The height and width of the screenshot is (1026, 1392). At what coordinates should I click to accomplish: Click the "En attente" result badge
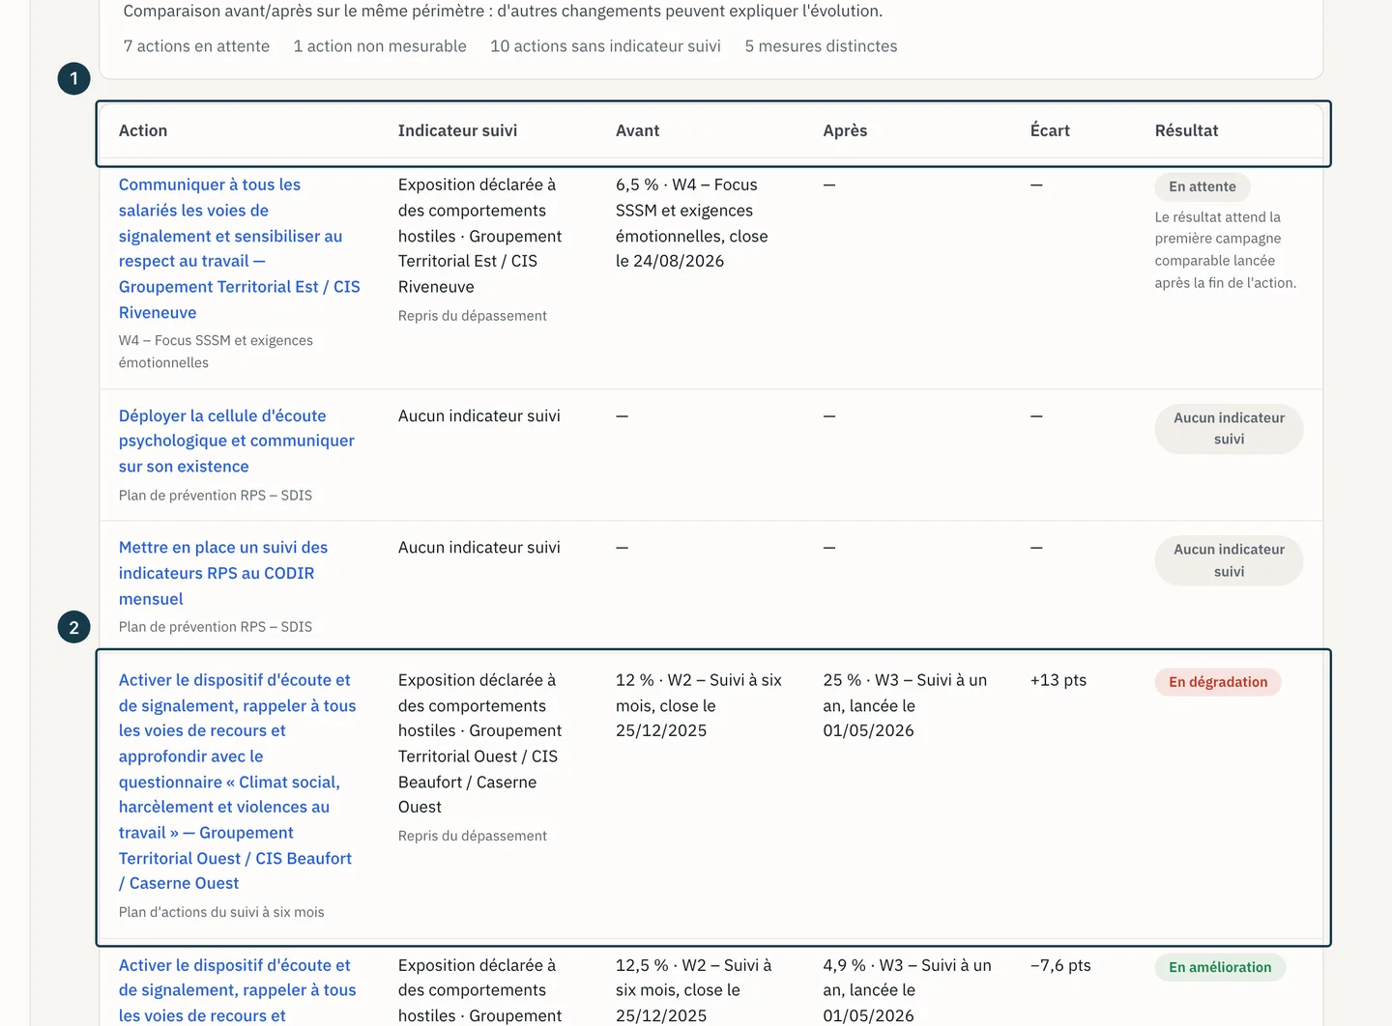1203,186
